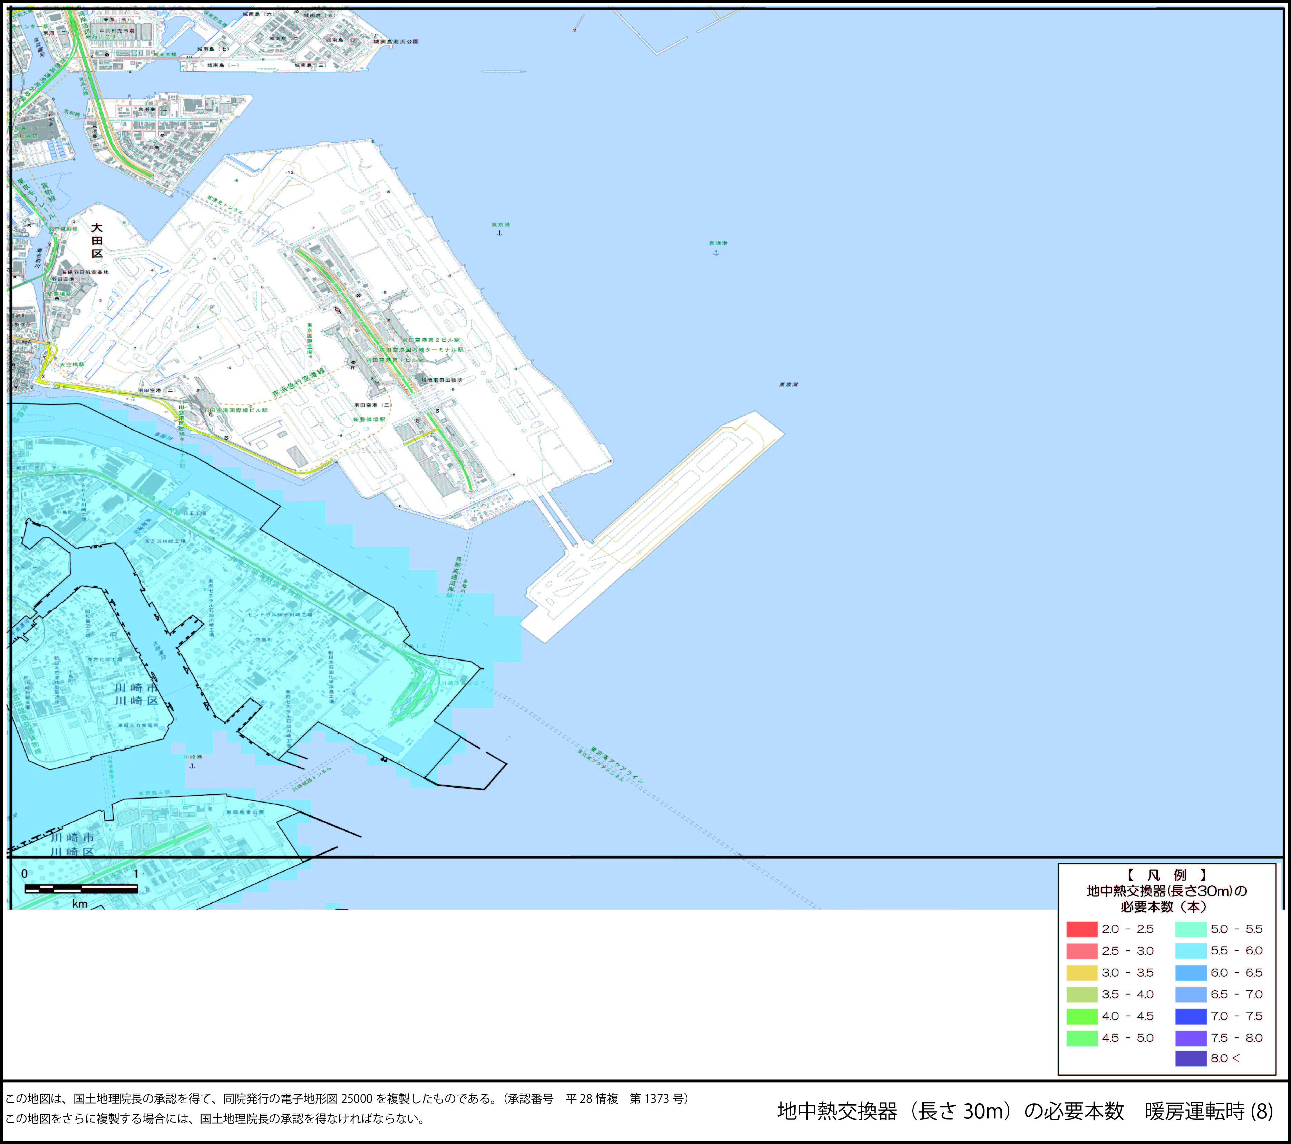Click the 羽田空港第2ビル駅 station label

coord(431,340)
